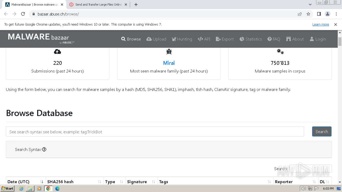
Task: Open the Windows Start menu
Action: pos(7,188)
